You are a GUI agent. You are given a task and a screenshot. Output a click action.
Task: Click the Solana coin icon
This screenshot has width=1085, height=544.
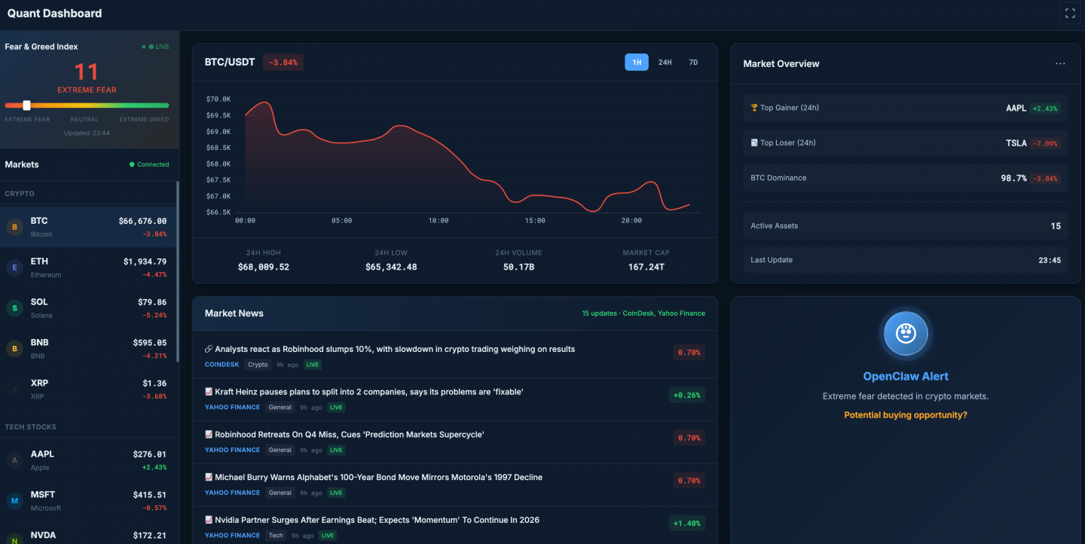(14, 308)
